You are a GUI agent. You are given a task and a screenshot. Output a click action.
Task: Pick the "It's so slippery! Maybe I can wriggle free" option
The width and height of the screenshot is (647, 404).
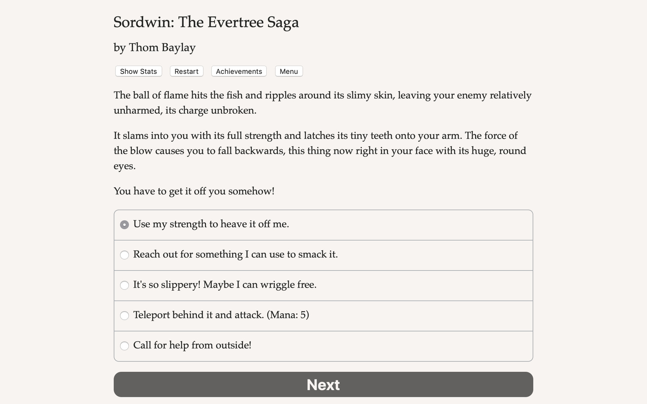click(x=224, y=285)
